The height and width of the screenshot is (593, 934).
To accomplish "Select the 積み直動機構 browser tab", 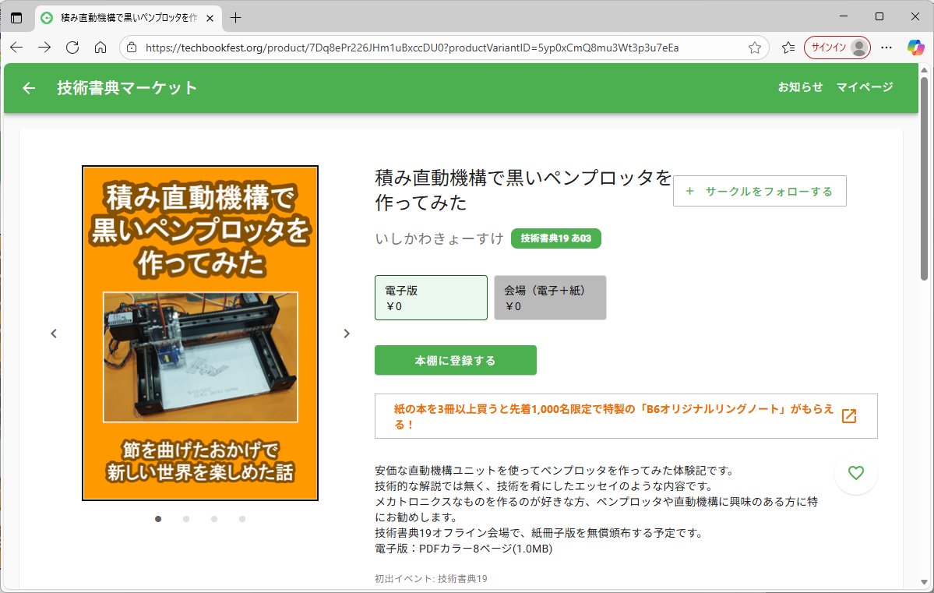I will tap(128, 18).
